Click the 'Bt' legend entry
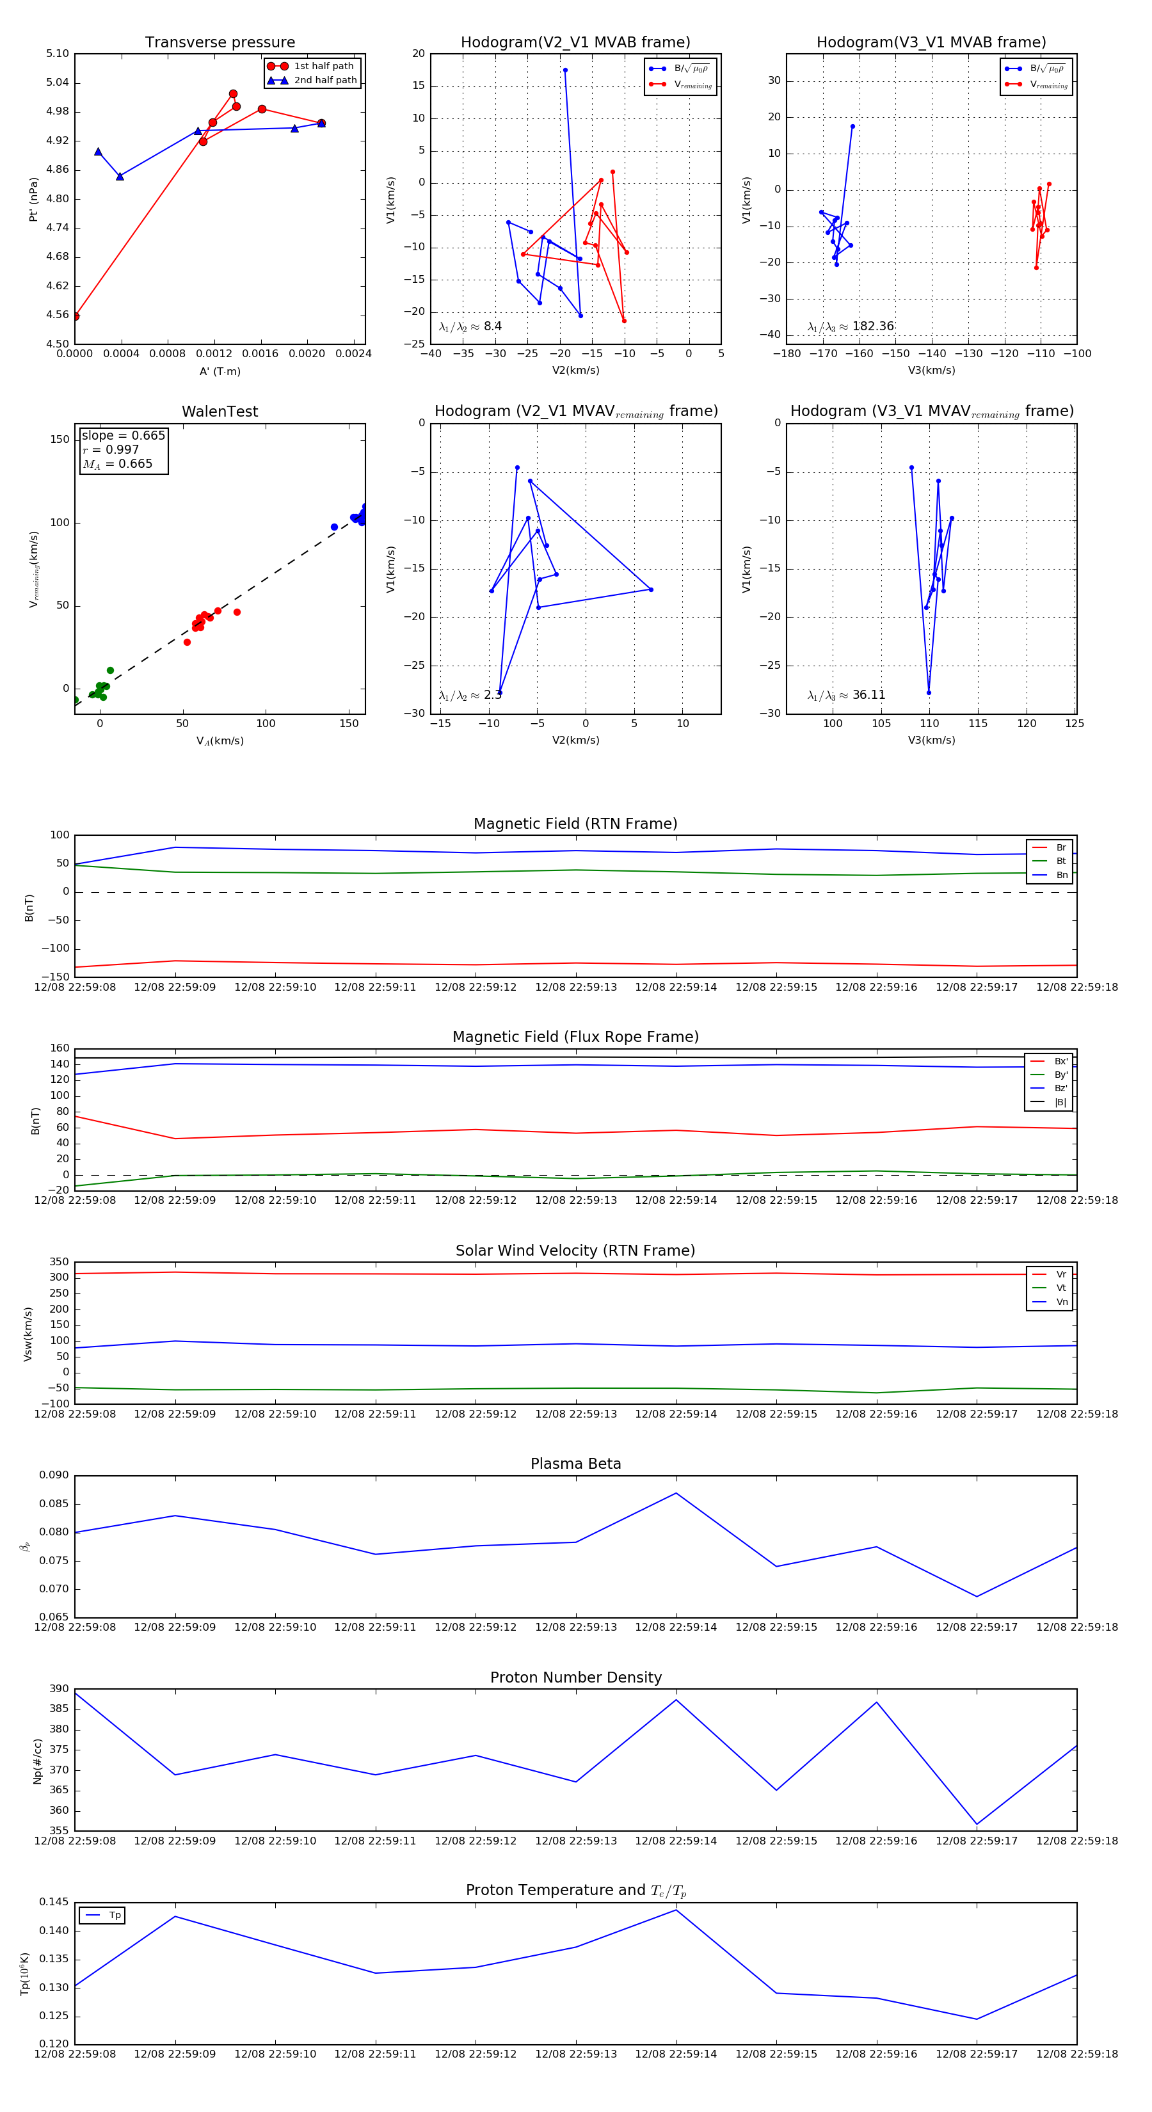This screenshot has width=1152, height=2112. 1050,861
